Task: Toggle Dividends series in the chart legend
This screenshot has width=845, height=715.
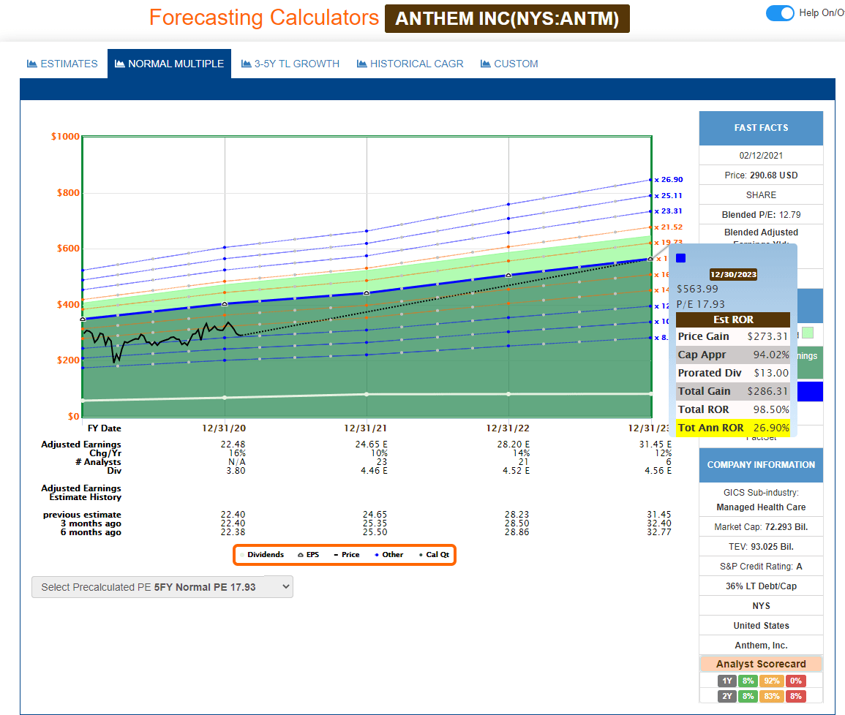Action: click(x=261, y=555)
